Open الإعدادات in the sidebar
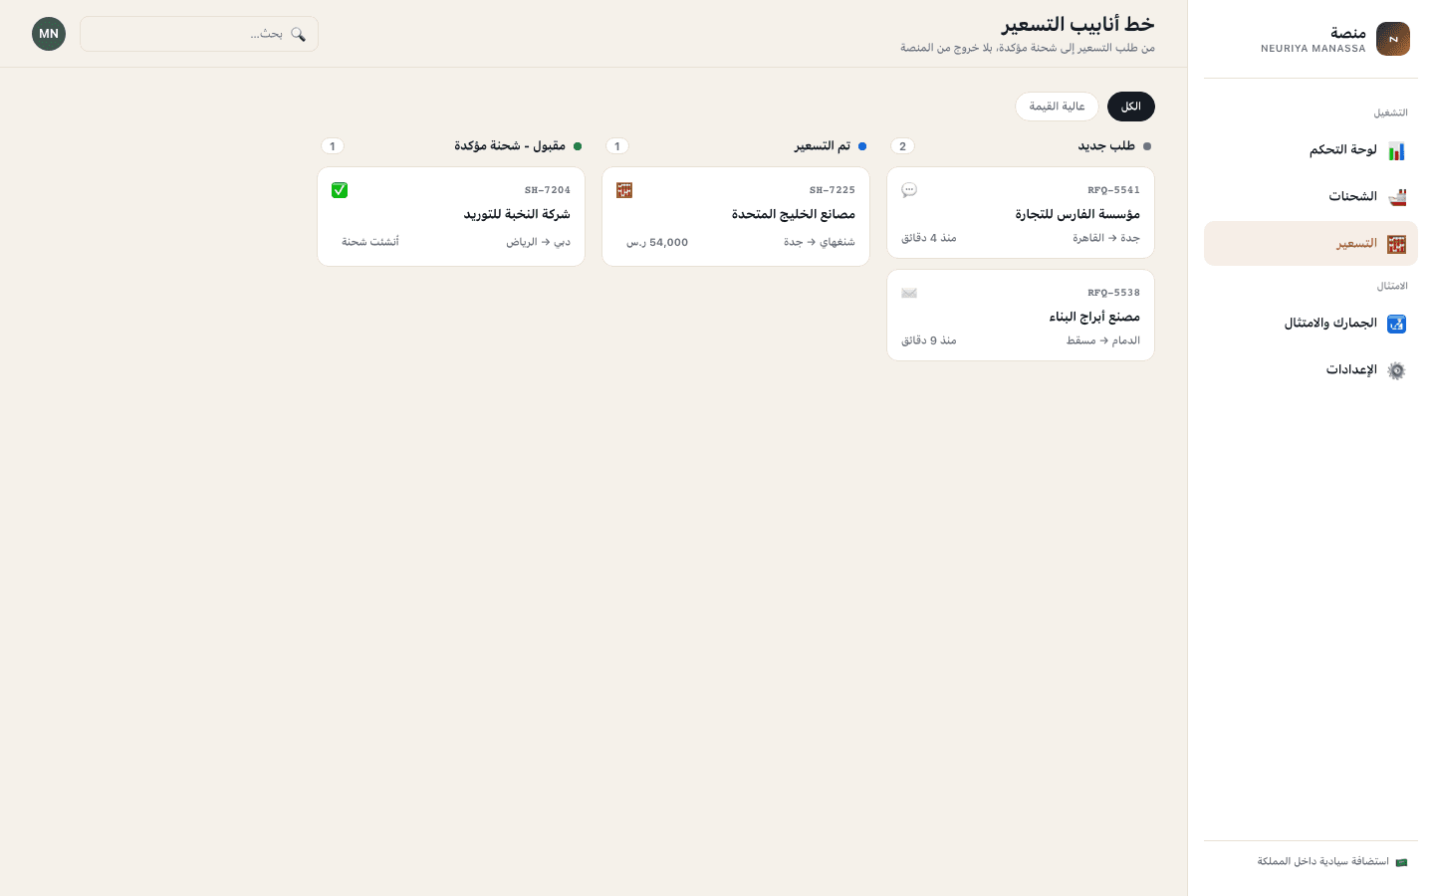This screenshot has width=1434, height=896. click(x=1311, y=370)
